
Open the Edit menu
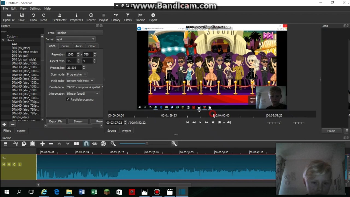[x=14, y=8]
